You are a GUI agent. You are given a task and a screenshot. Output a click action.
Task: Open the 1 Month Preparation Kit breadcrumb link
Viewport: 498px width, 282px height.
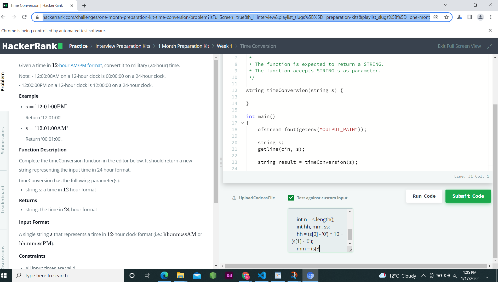pyautogui.click(x=184, y=46)
